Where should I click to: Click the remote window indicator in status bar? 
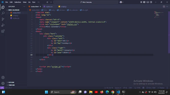coord(2,88)
